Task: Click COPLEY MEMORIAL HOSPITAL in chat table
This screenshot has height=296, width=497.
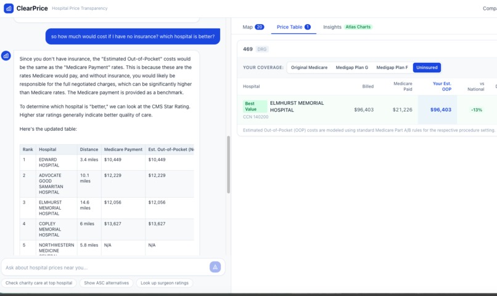Action: [x=50, y=229]
